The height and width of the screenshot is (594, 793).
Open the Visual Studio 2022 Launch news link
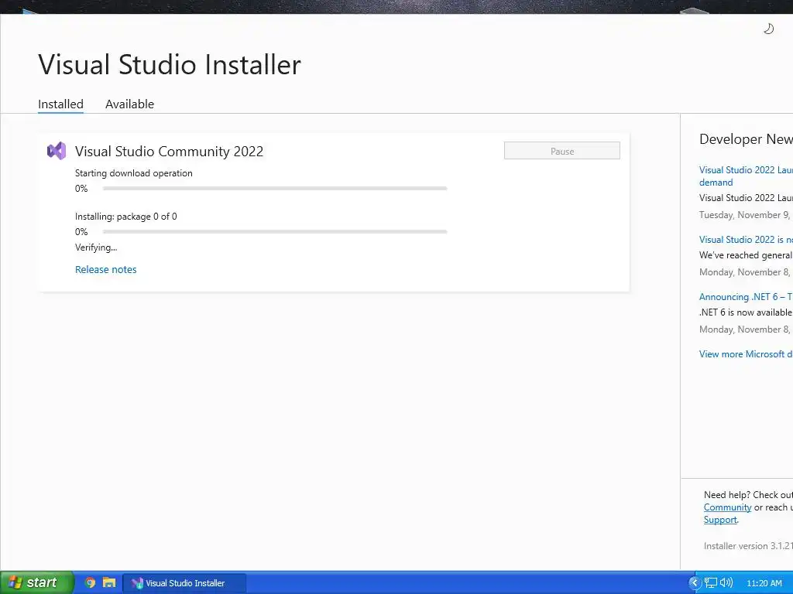point(746,176)
